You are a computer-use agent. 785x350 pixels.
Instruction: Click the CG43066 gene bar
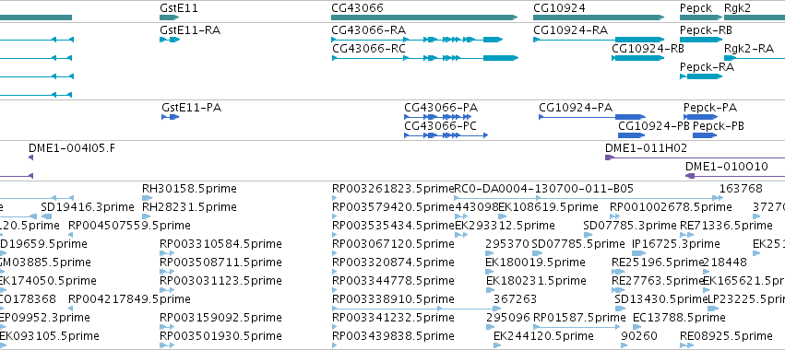pos(424,17)
